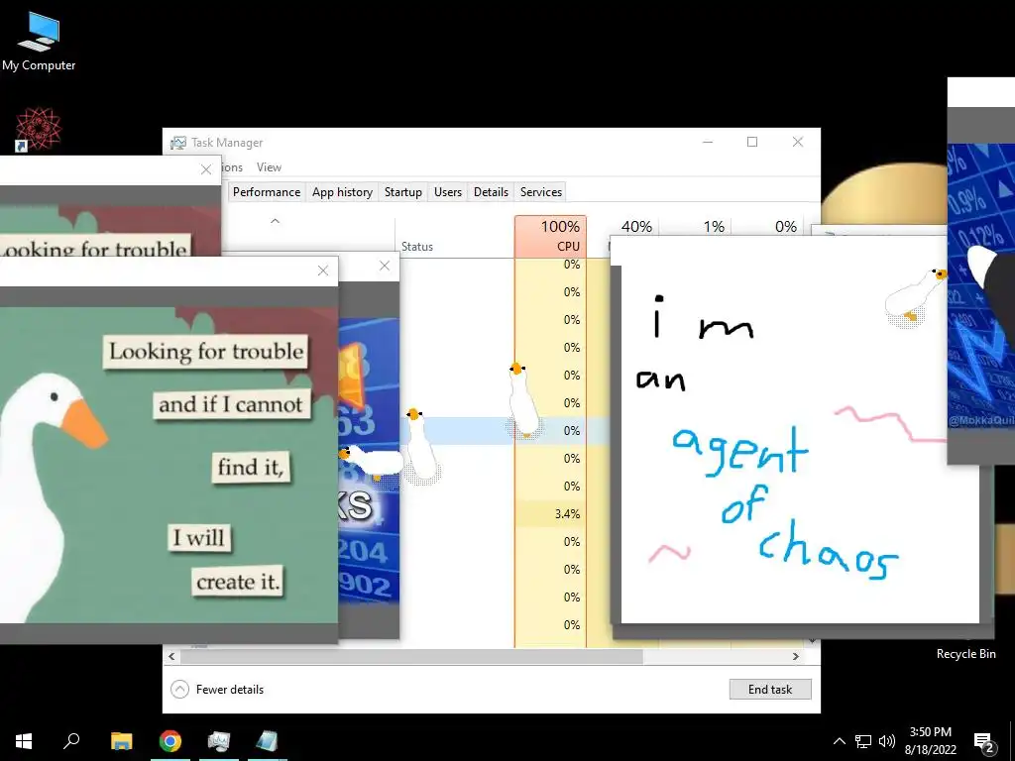
Task: Minimize the Task Manager window
Action: point(708,142)
